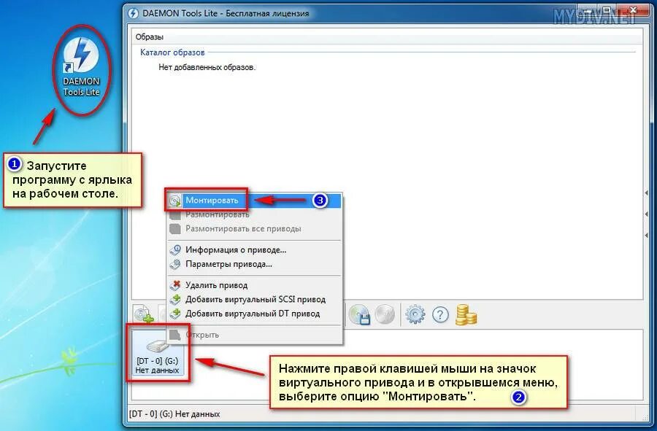Click the Каталог образов group heading

[172, 53]
